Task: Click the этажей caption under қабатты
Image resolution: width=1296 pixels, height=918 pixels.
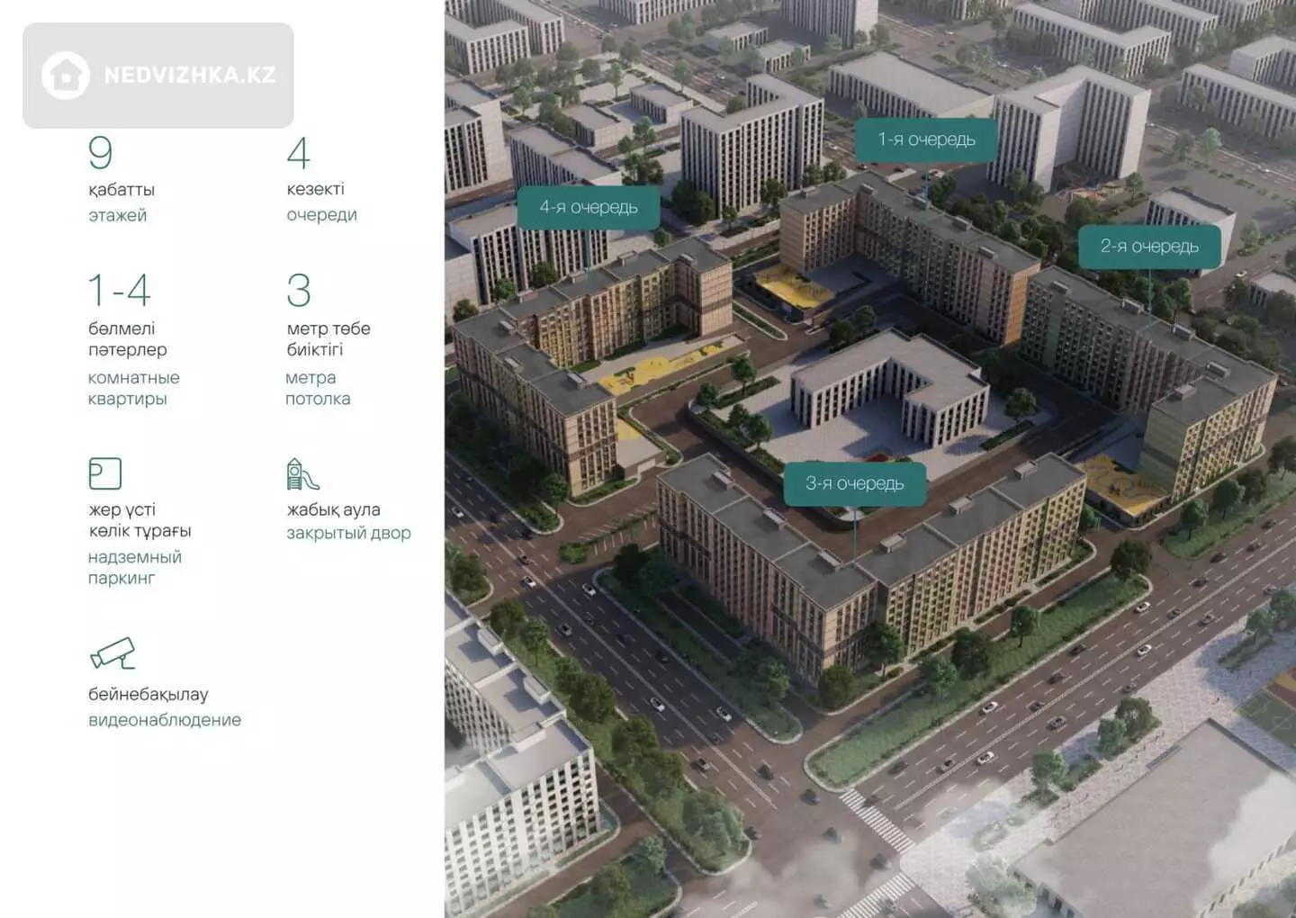Action: point(117,215)
